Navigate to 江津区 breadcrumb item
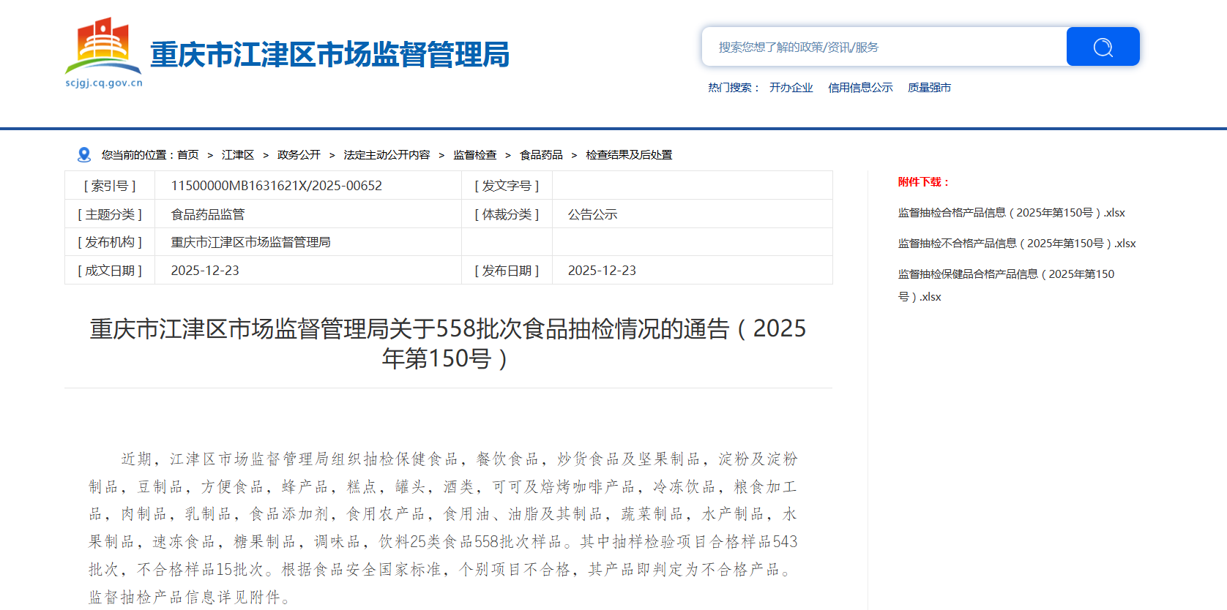This screenshot has height=610, width=1227. tap(238, 154)
